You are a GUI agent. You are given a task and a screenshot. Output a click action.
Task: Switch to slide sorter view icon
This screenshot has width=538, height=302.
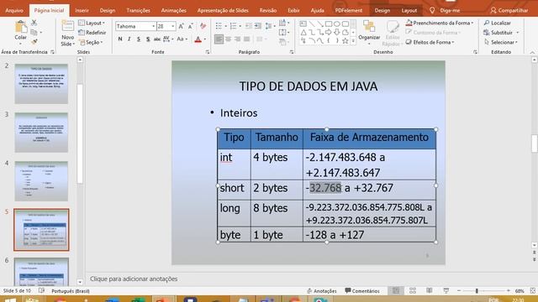pyautogui.click(x=413, y=291)
